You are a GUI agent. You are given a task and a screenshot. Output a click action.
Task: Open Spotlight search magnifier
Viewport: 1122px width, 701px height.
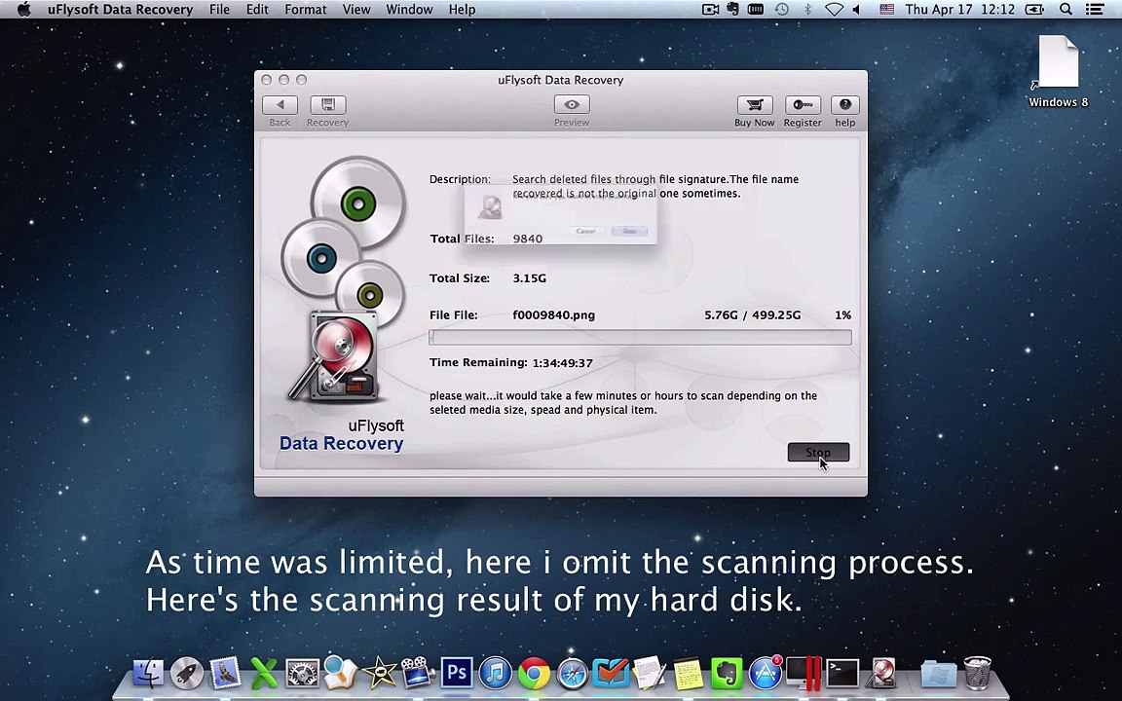1066,10
